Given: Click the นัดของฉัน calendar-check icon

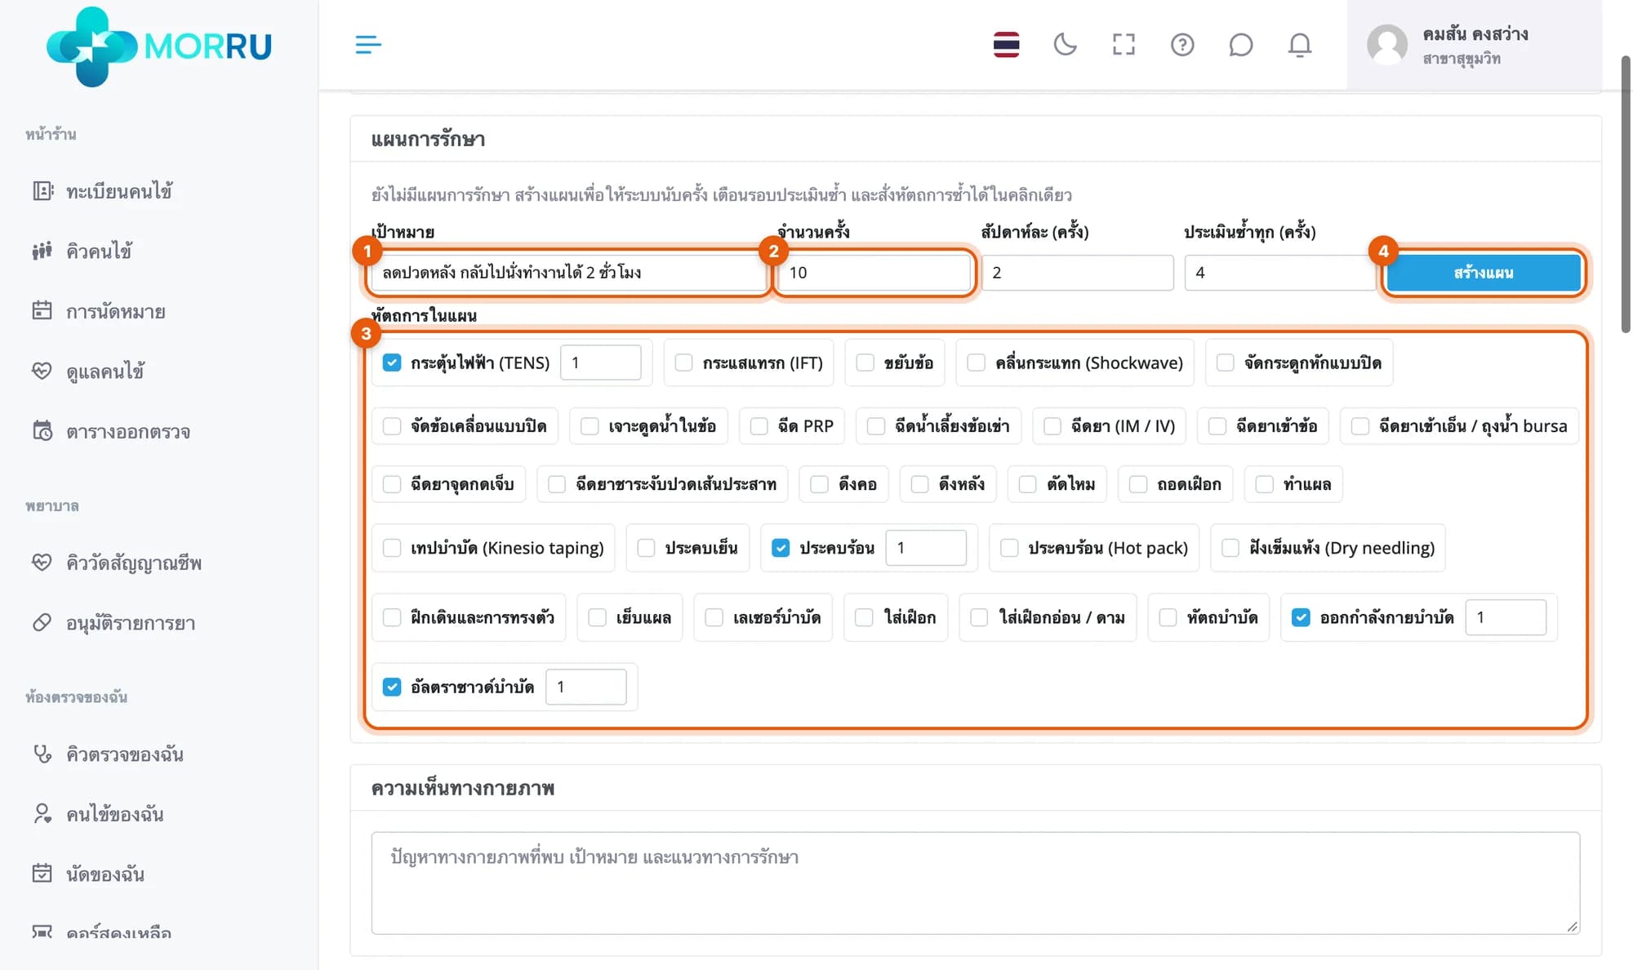Looking at the screenshot, I should (x=42, y=873).
